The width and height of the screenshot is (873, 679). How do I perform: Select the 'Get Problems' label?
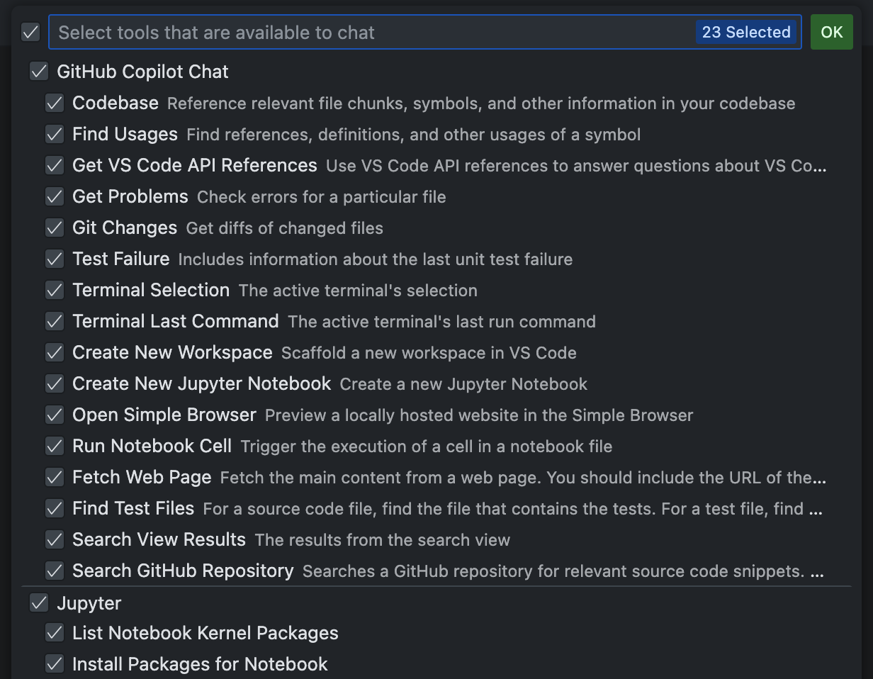pos(130,196)
